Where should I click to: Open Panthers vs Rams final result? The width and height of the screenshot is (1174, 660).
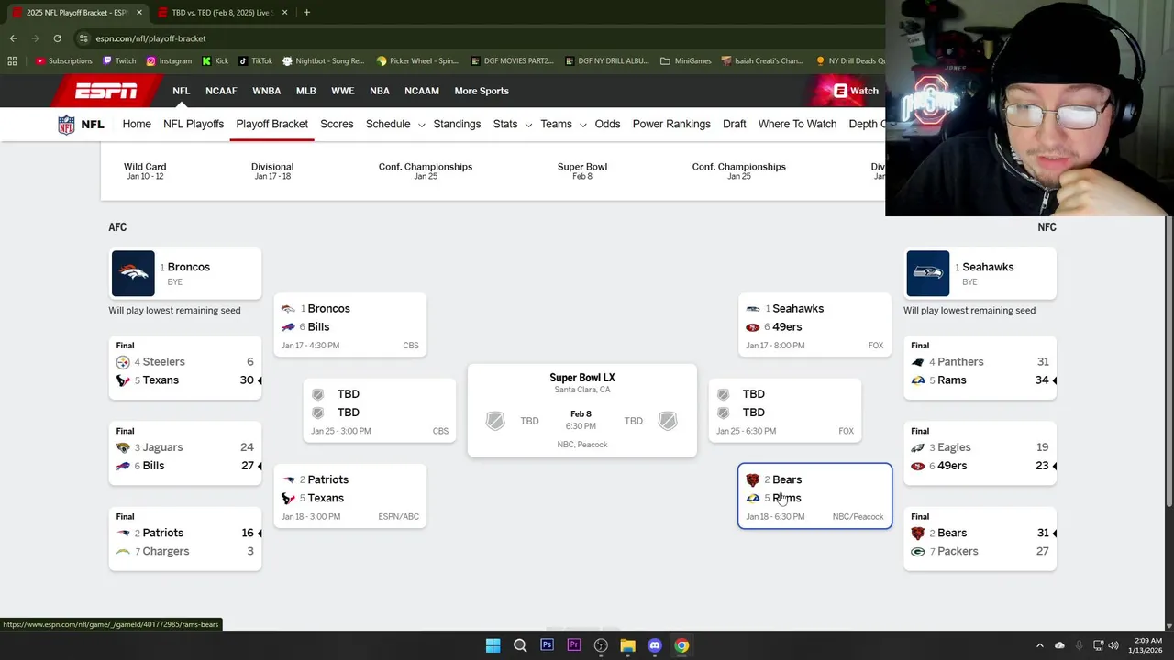pos(980,368)
